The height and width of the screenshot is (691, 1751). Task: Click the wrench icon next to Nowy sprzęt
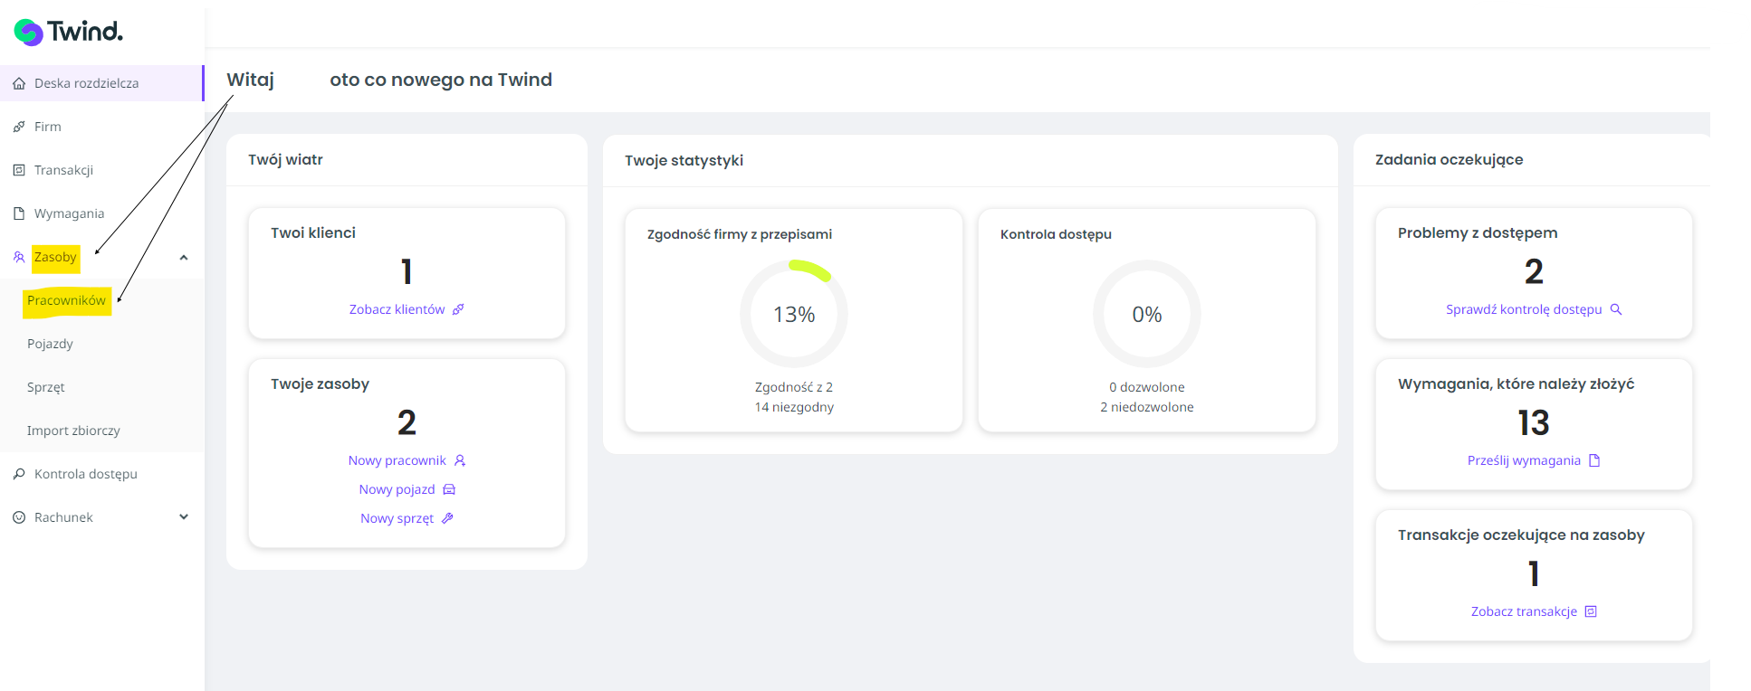447,518
